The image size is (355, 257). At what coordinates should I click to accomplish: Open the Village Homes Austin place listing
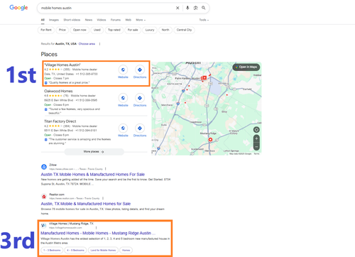[x=62, y=65]
